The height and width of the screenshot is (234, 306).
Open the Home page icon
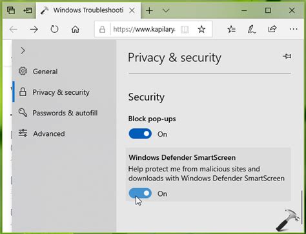(x=76, y=29)
